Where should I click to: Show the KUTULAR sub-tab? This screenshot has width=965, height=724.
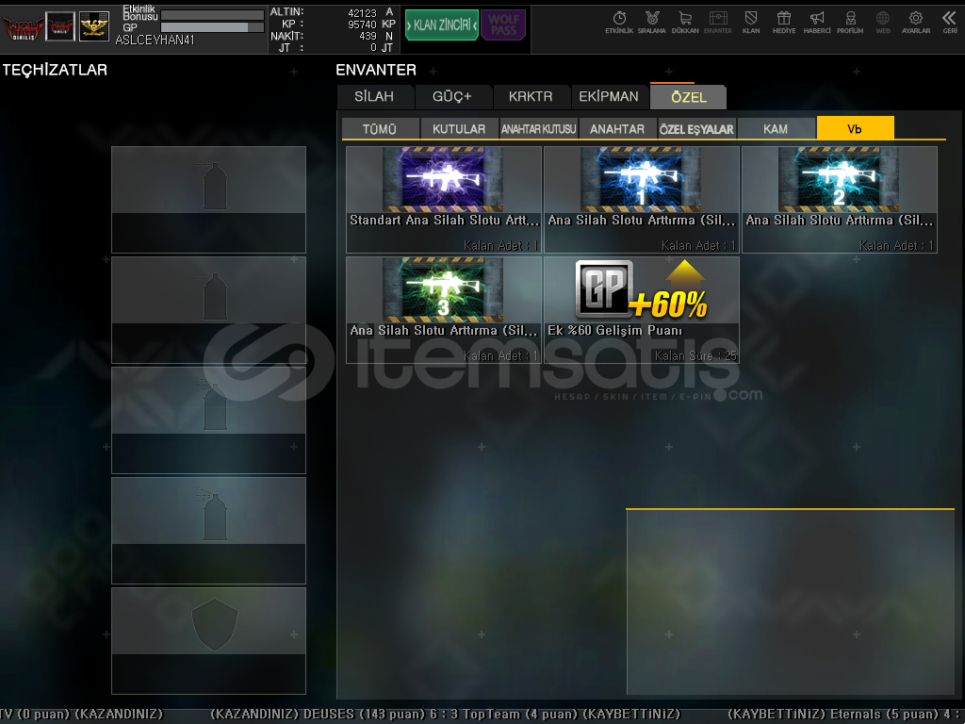click(459, 128)
